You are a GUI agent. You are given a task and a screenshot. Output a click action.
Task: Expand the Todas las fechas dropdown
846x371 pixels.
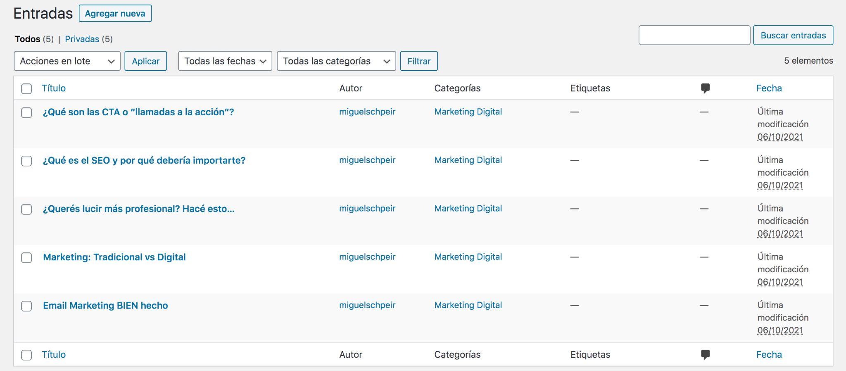pyautogui.click(x=225, y=61)
